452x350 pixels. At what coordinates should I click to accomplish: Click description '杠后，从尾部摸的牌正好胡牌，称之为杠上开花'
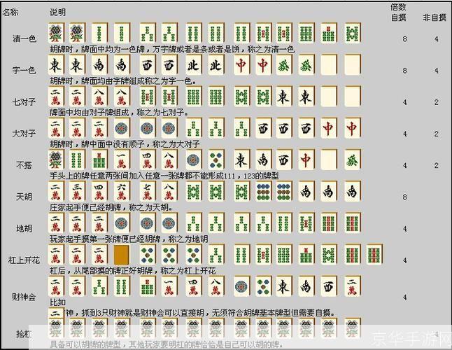point(133,271)
